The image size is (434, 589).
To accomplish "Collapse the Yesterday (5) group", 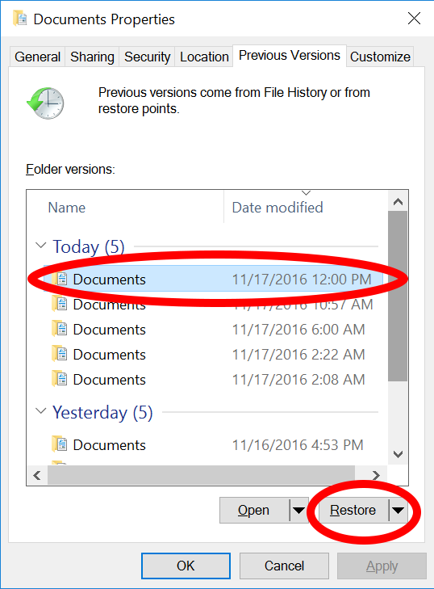I will click(x=40, y=411).
